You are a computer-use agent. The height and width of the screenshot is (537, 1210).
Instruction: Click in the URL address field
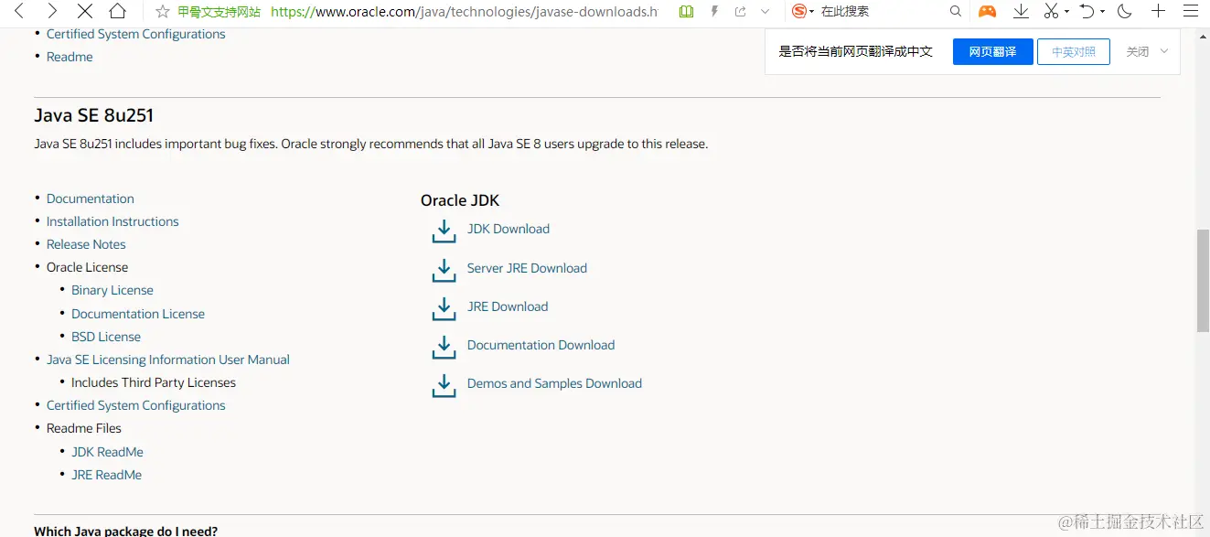point(464,12)
